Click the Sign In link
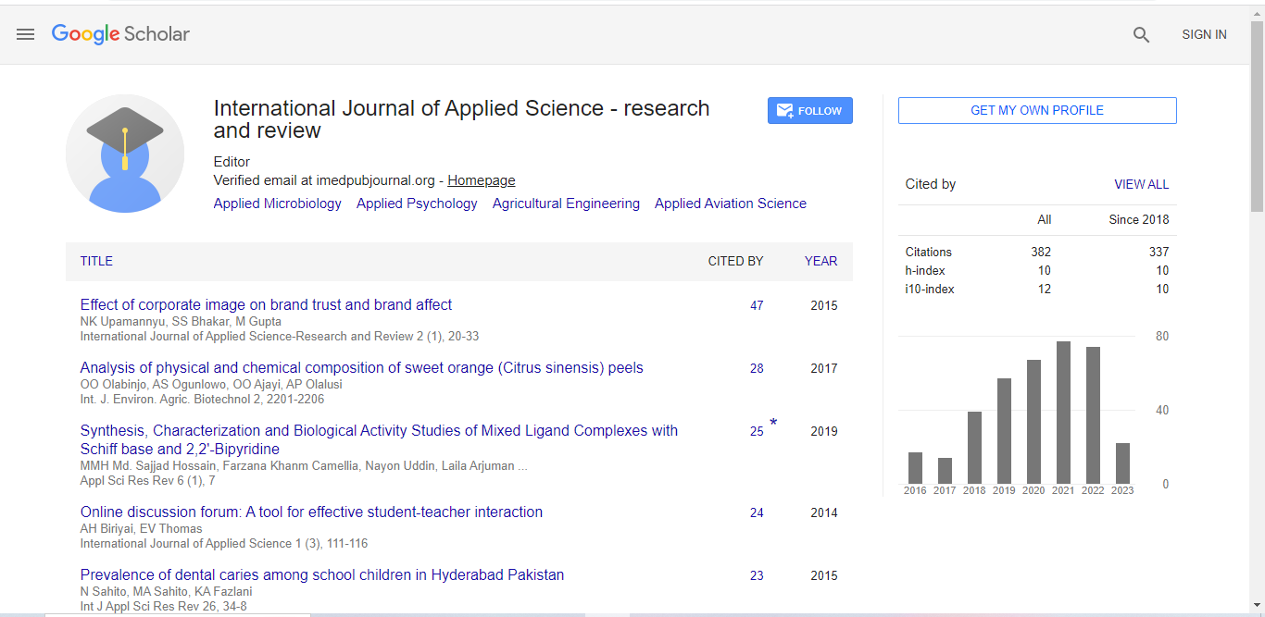Viewport: 1265px width, 617px height. (1203, 34)
